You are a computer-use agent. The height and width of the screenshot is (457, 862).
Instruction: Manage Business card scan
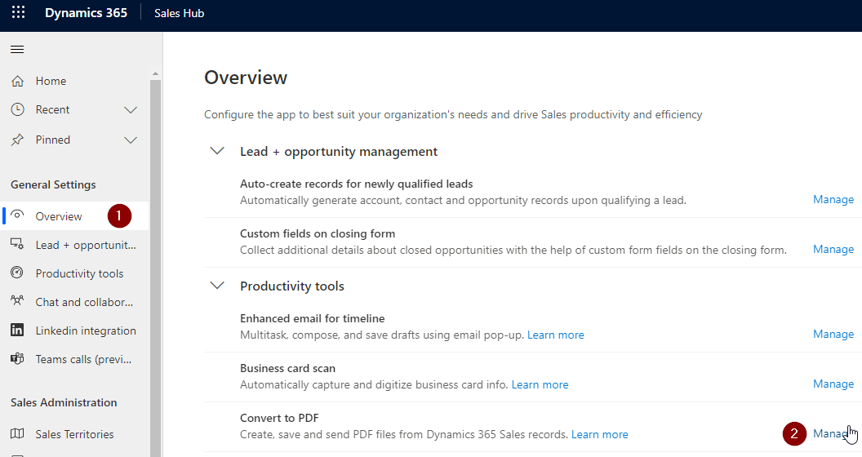[x=833, y=384]
